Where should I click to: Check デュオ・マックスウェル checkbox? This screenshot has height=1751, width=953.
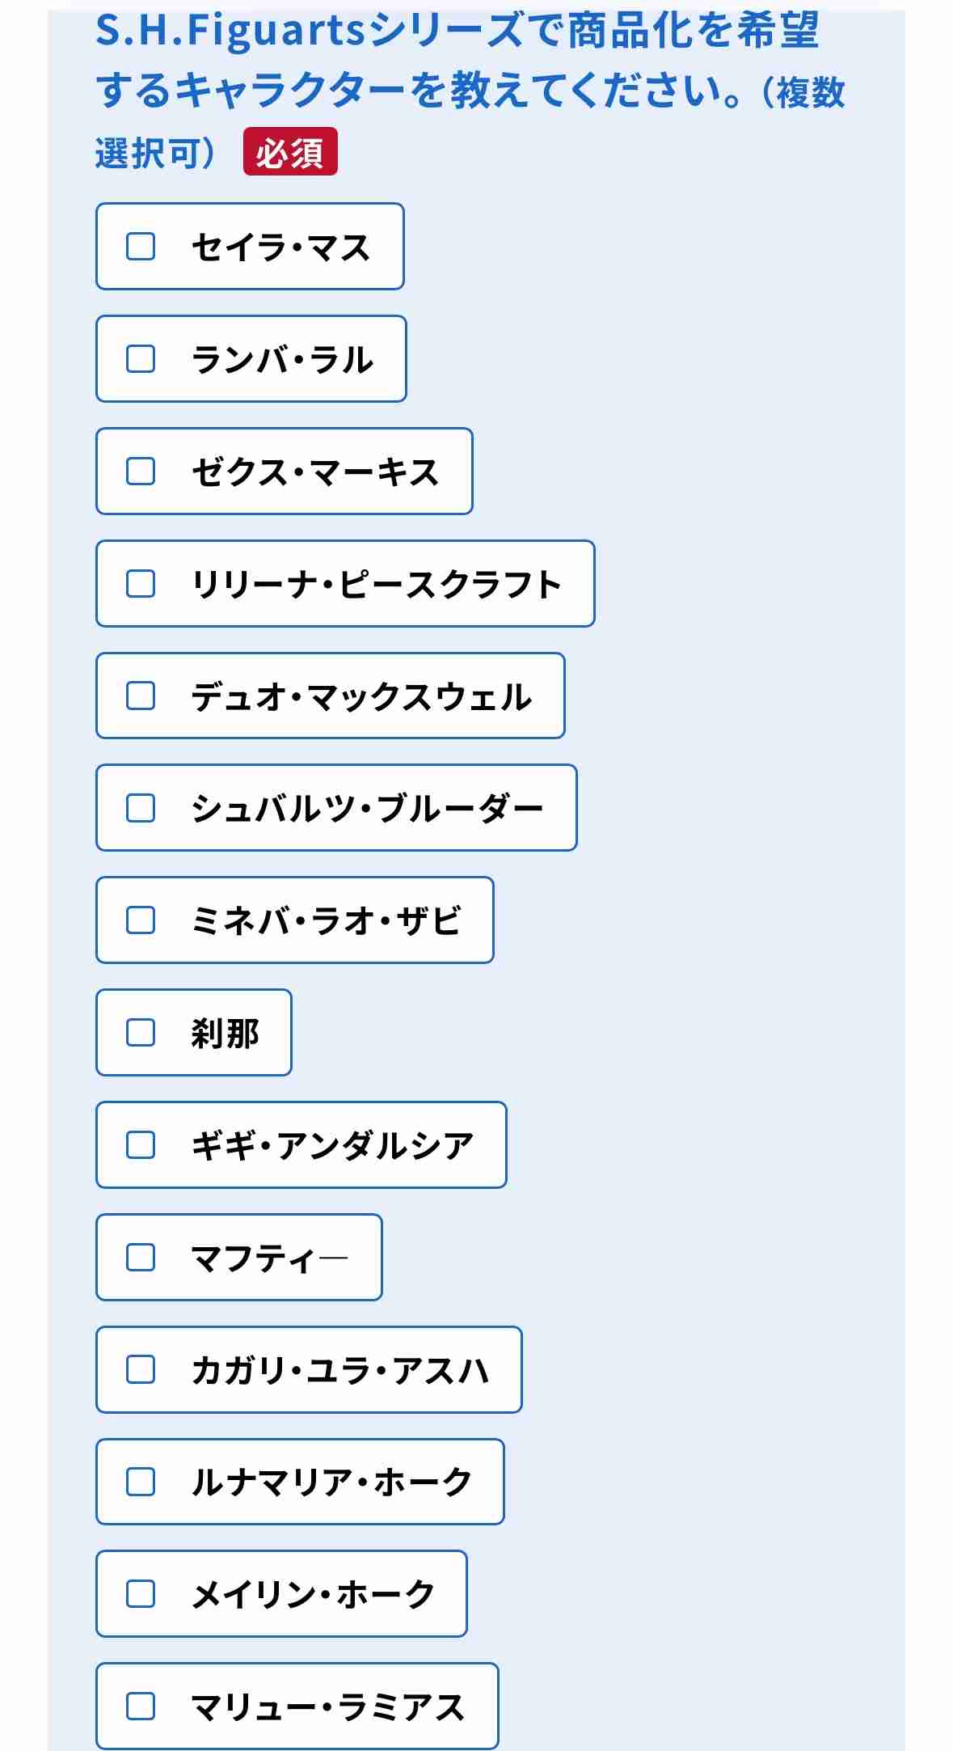(141, 696)
